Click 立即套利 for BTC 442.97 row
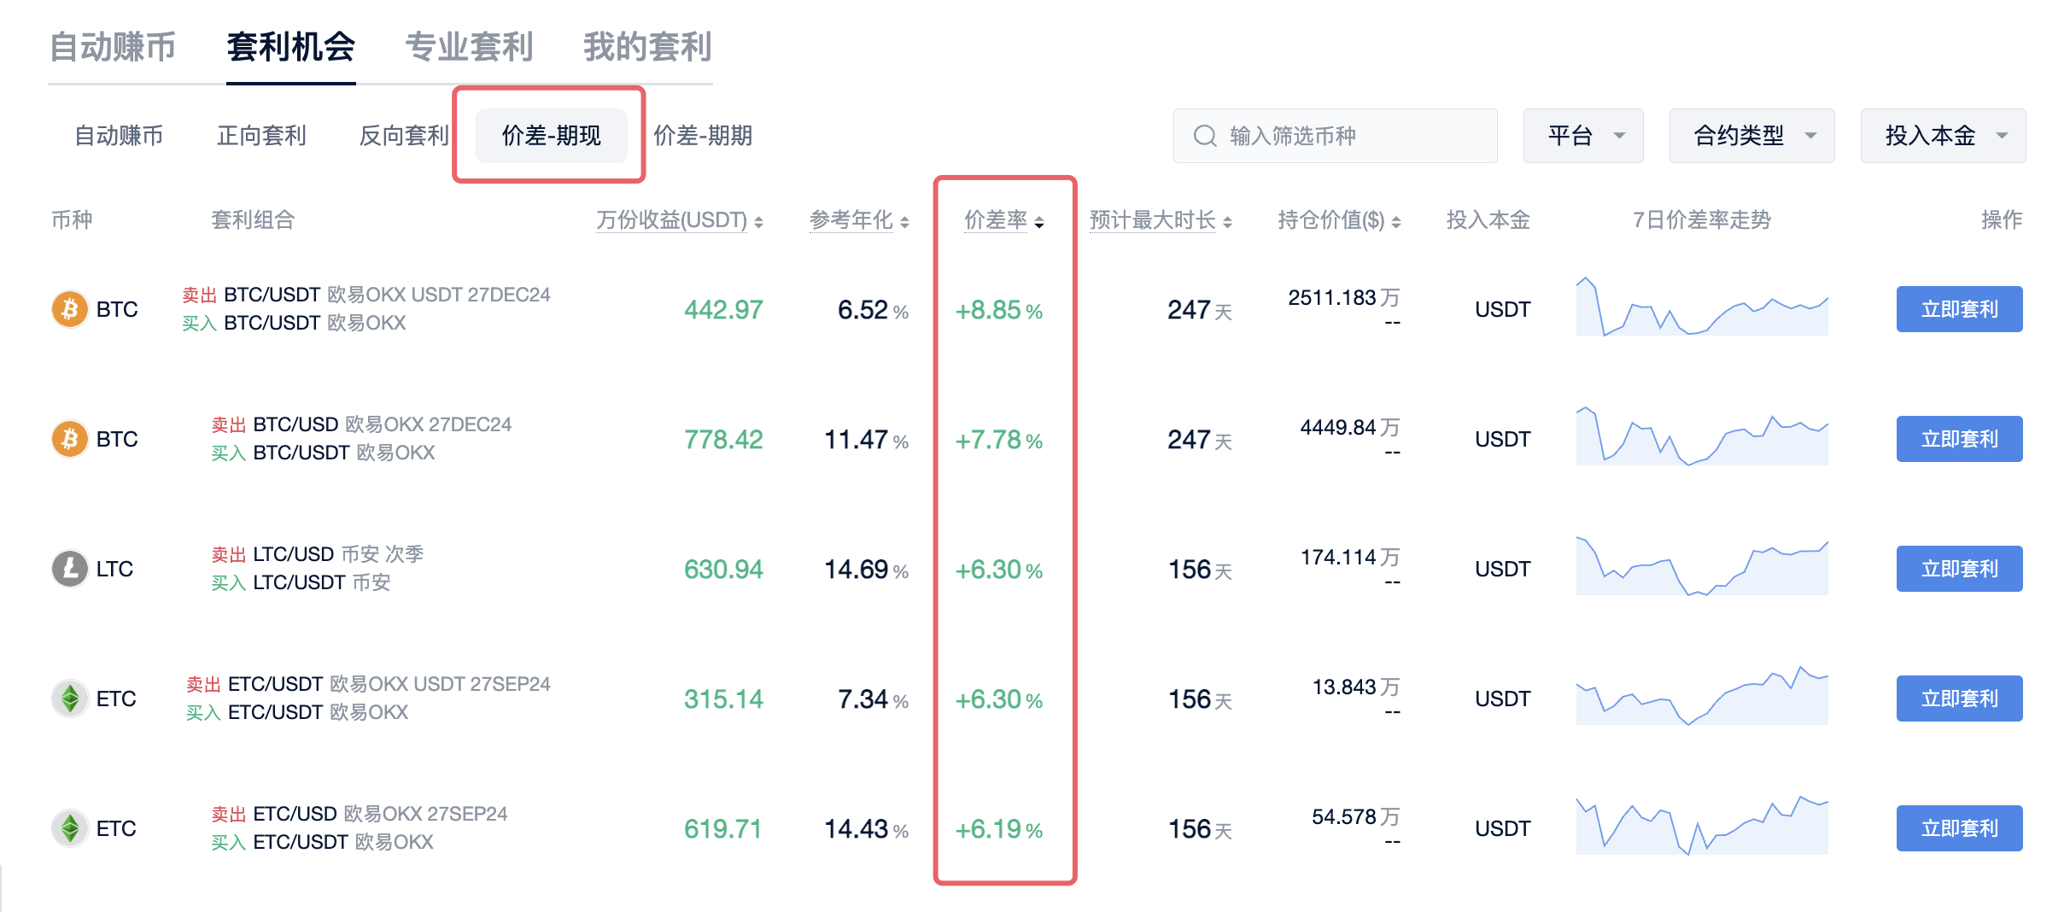The width and height of the screenshot is (2070, 912). (1960, 309)
